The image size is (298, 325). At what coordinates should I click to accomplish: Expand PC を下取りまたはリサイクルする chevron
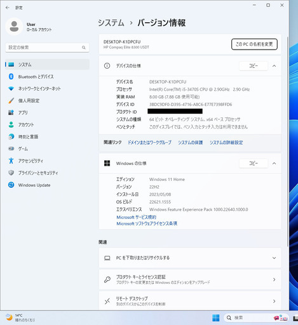click(x=274, y=258)
